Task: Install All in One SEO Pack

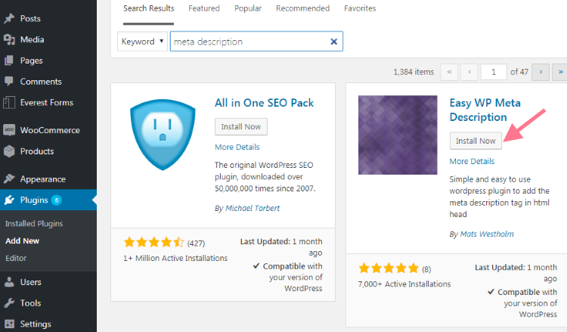Action: [x=241, y=126]
